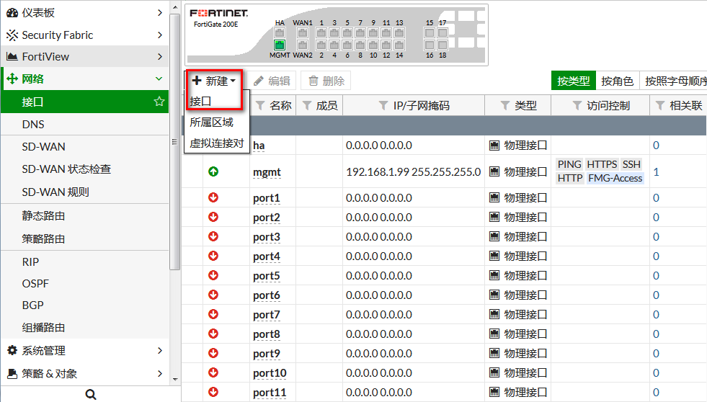Expand the 系统管理 menu chevron
The width and height of the screenshot is (707, 402).
point(159,350)
